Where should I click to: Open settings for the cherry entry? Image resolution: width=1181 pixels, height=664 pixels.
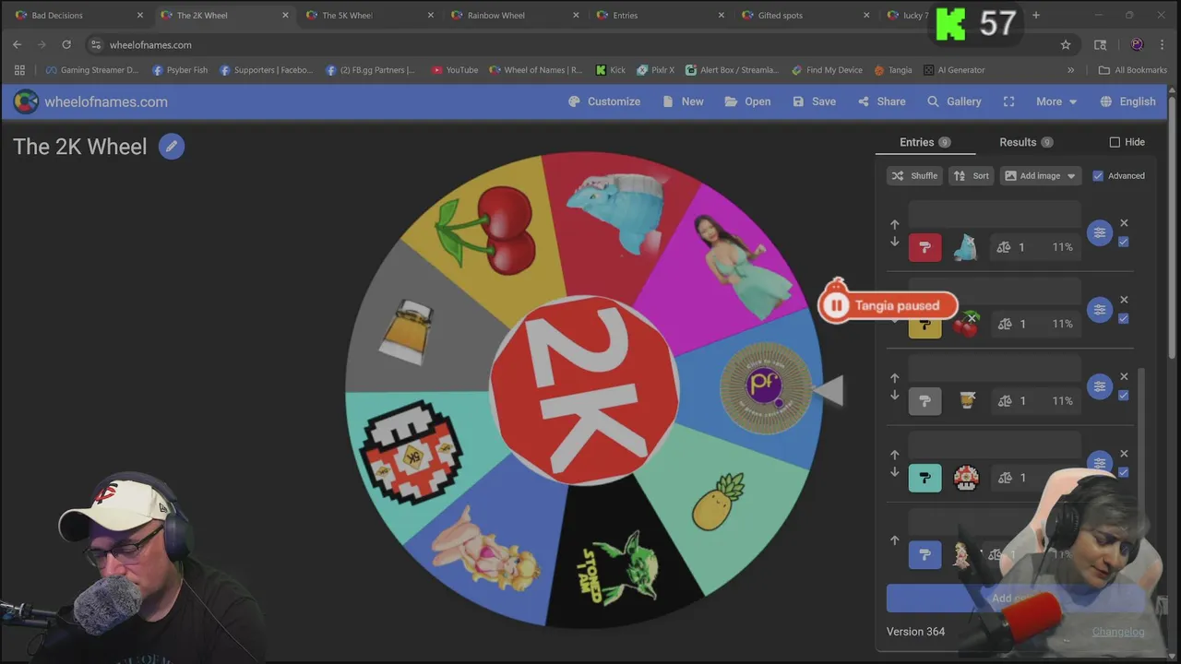1100,310
